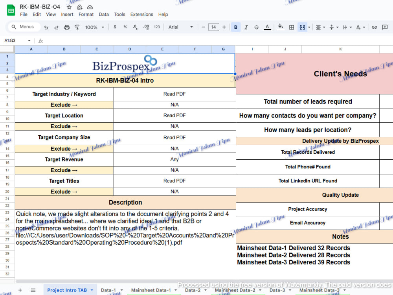Toggle bold formatting
This screenshot has width=393, height=295.
(x=235, y=27)
